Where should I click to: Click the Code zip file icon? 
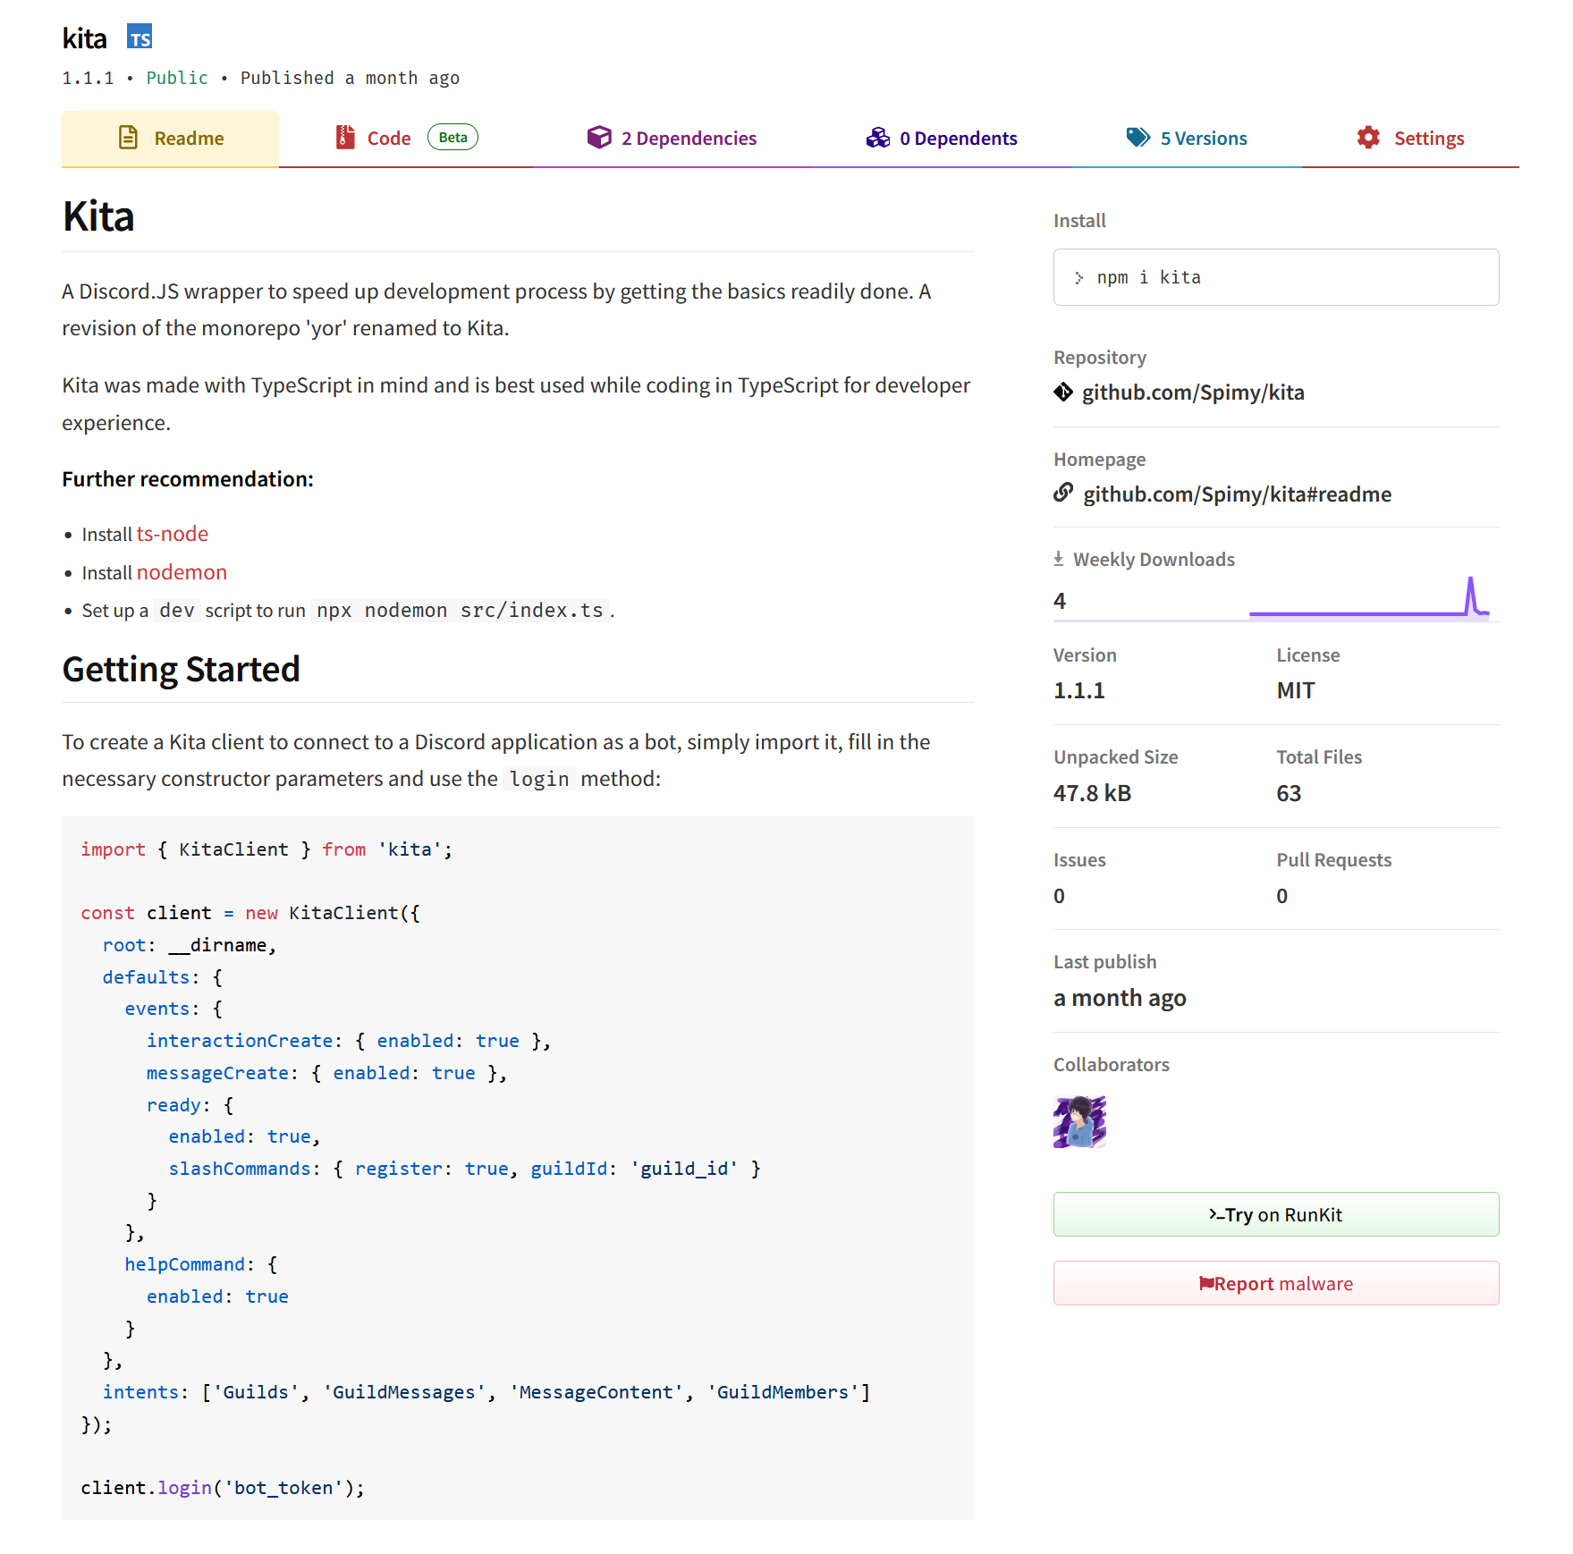point(345,138)
